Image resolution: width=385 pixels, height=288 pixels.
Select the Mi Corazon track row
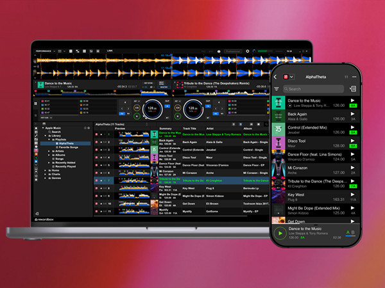click(182, 173)
